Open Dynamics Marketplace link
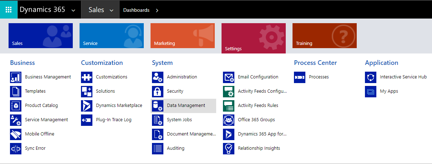Image resolution: width=432 pixels, height=164 pixels. (x=119, y=106)
